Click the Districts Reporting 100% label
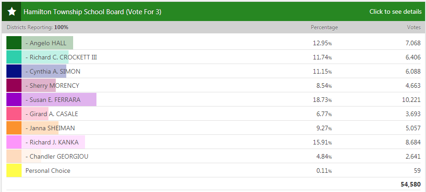This screenshot has height=192, width=426. 37,27
